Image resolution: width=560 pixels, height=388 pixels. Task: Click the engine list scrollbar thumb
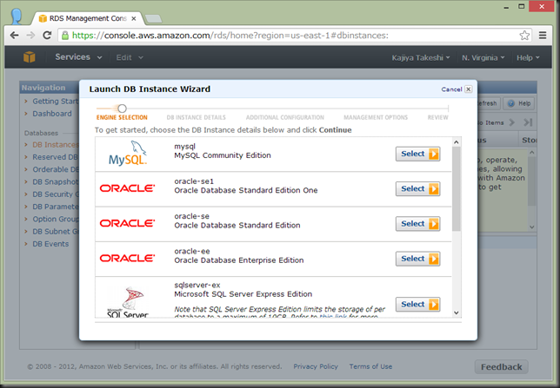click(x=456, y=189)
